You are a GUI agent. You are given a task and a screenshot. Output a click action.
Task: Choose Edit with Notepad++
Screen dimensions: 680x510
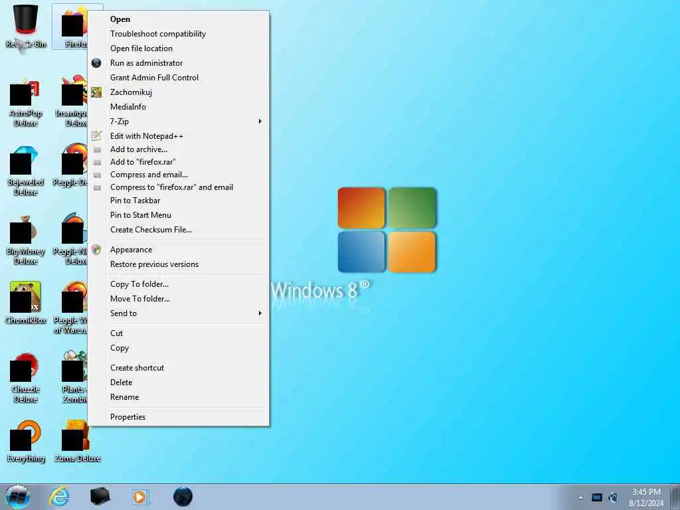(179, 136)
